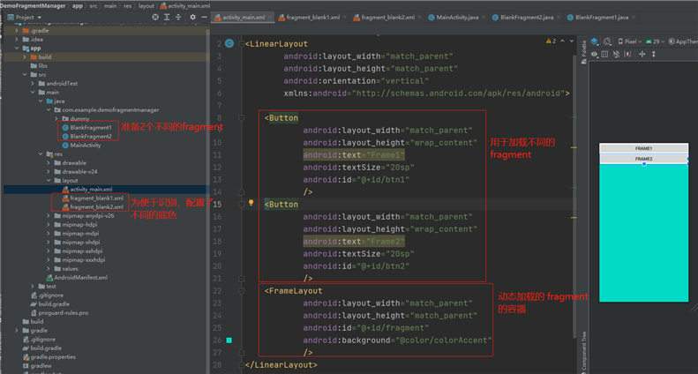Expand the values folder
698x374 pixels.
tap(49, 268)
